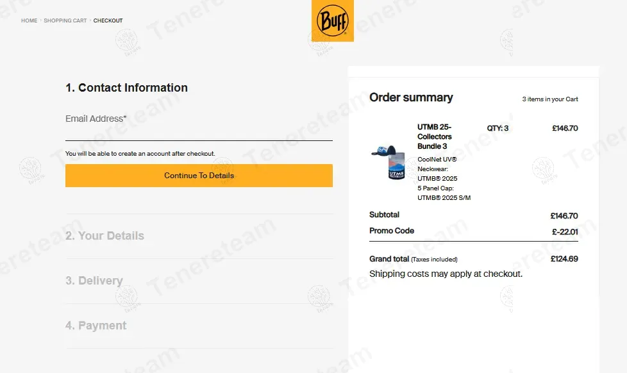Click the BUFF logo
The height and width of the screenshot is (373, 627).
tap(332, 21)
